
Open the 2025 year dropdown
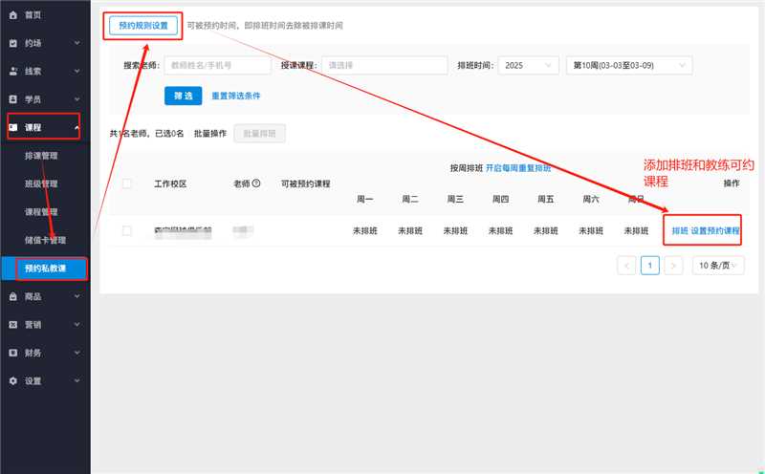529,65
